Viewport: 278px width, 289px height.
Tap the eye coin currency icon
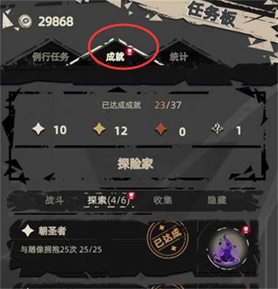coord(26,21)
